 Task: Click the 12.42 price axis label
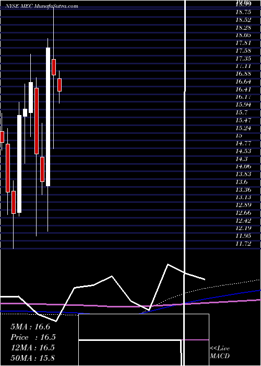point(243,221)
